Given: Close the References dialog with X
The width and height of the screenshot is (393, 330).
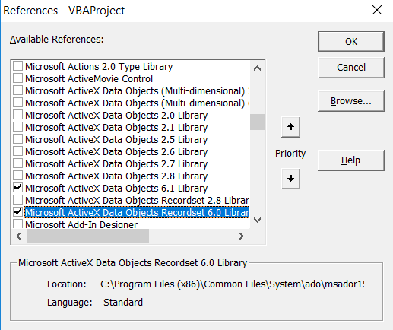Looking at the screenshot, I should 377,10.
